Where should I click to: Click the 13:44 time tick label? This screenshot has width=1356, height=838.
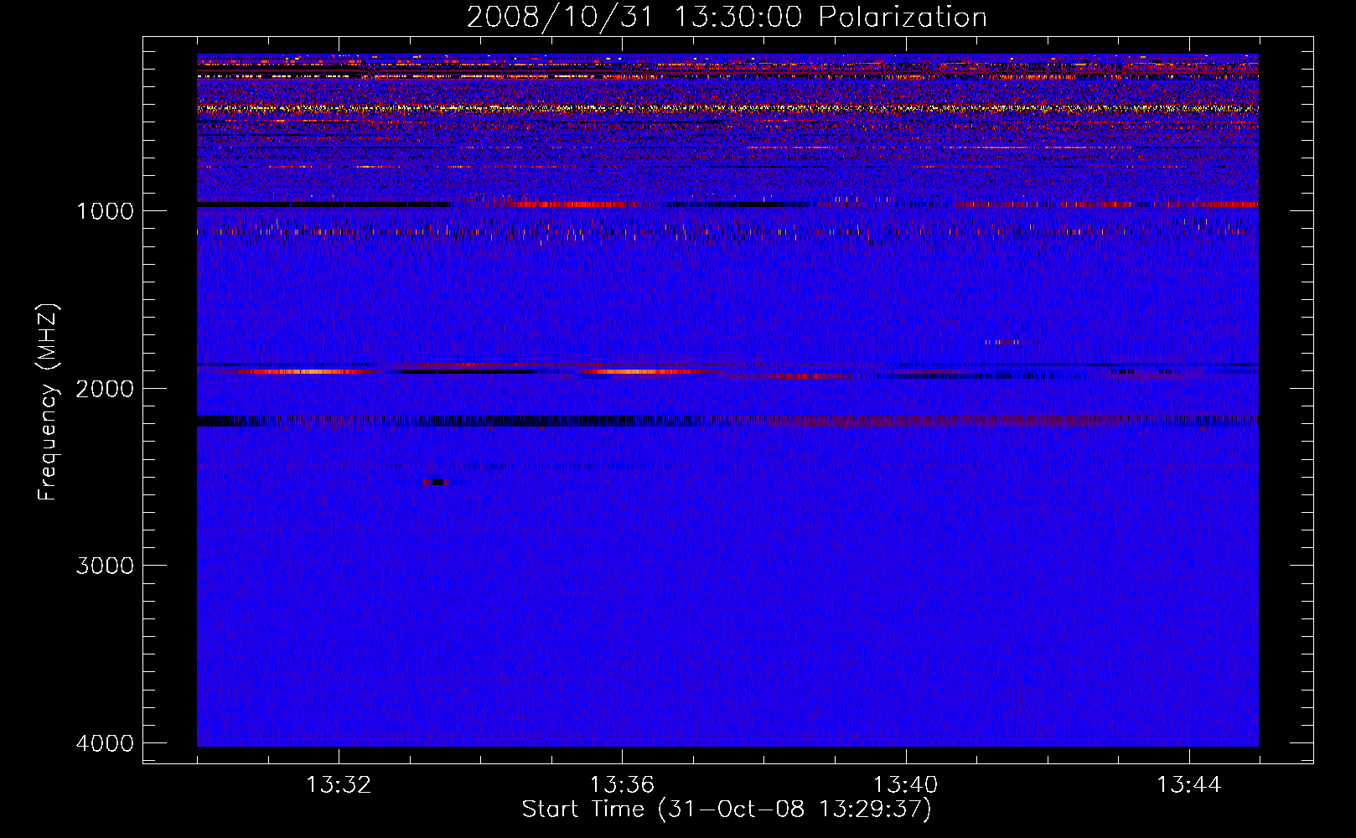pyautogui.click(x=1189, y=785)
